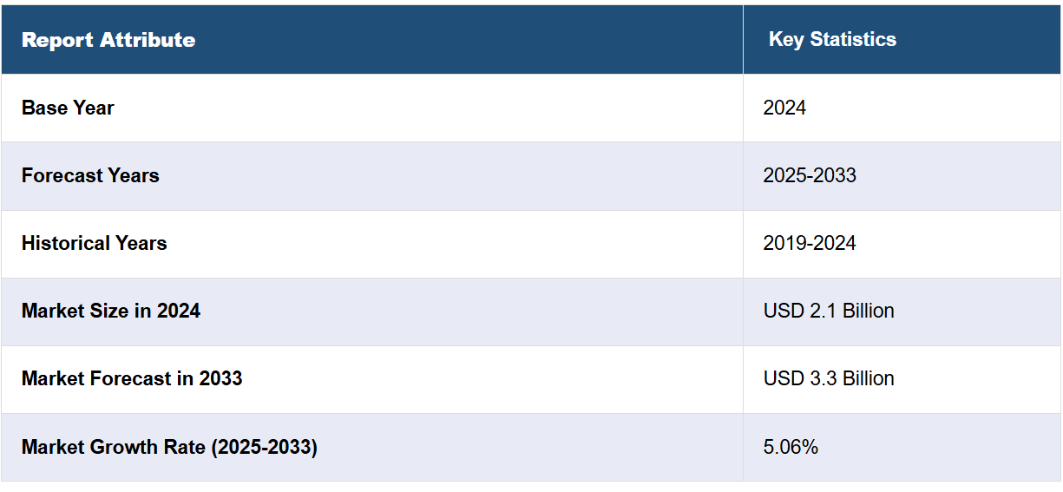Click the Report Attribute column header
Viewport: 1063px width, 492px height.
pos(372,40)
